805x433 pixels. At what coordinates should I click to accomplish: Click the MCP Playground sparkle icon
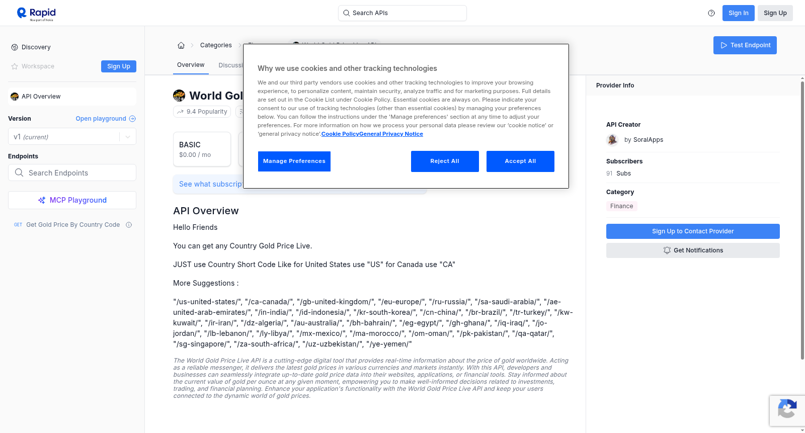(42, 200)
